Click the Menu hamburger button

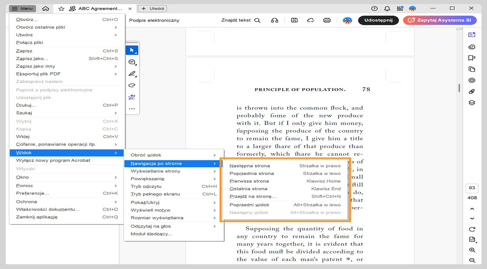tap(22, 9)
